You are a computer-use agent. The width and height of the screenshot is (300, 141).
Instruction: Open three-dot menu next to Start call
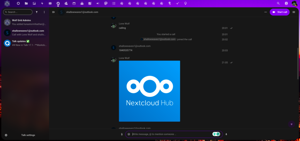(x=265, y=12)
